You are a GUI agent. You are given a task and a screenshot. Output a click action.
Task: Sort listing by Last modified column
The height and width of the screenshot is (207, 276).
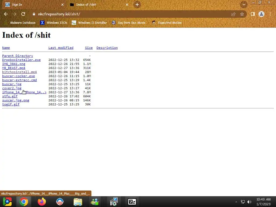(x=61, y=48)
